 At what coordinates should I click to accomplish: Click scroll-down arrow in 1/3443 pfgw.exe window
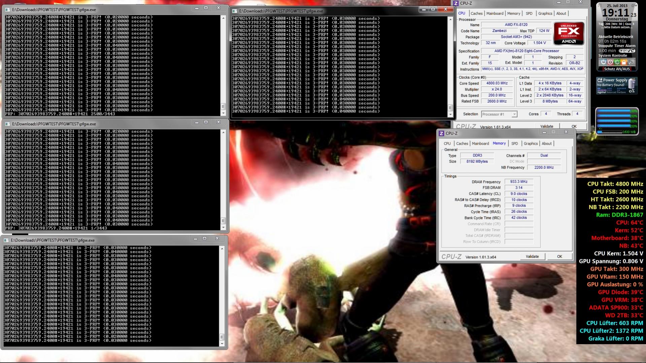223,228
